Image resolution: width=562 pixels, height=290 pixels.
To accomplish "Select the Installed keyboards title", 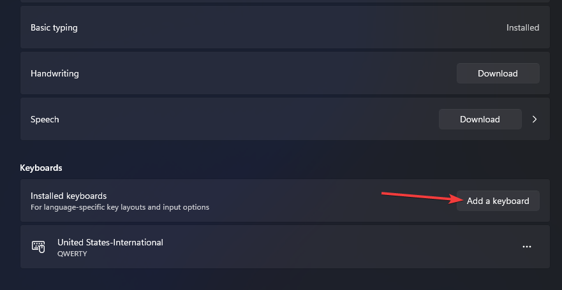I will click(68, 196).
